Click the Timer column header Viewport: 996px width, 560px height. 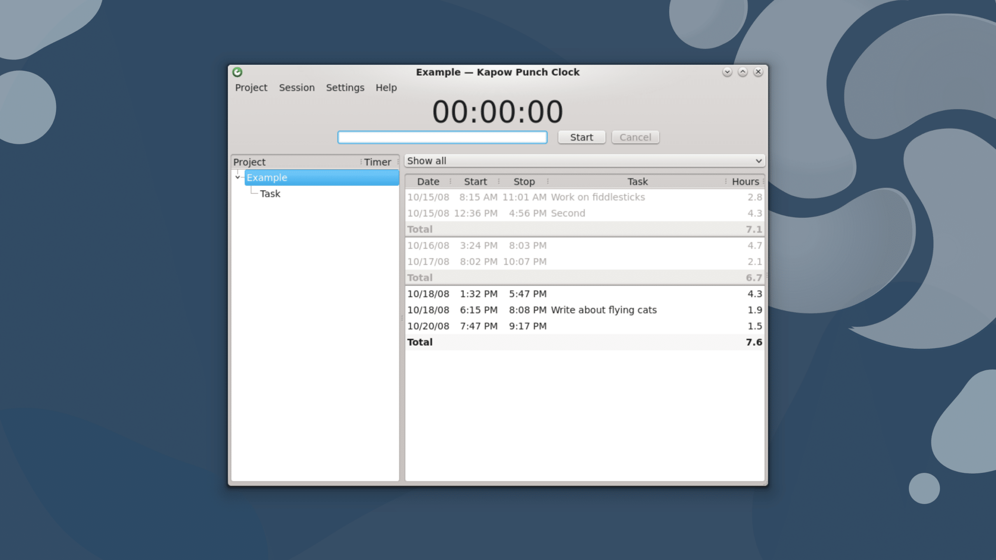tap(378, 162)
